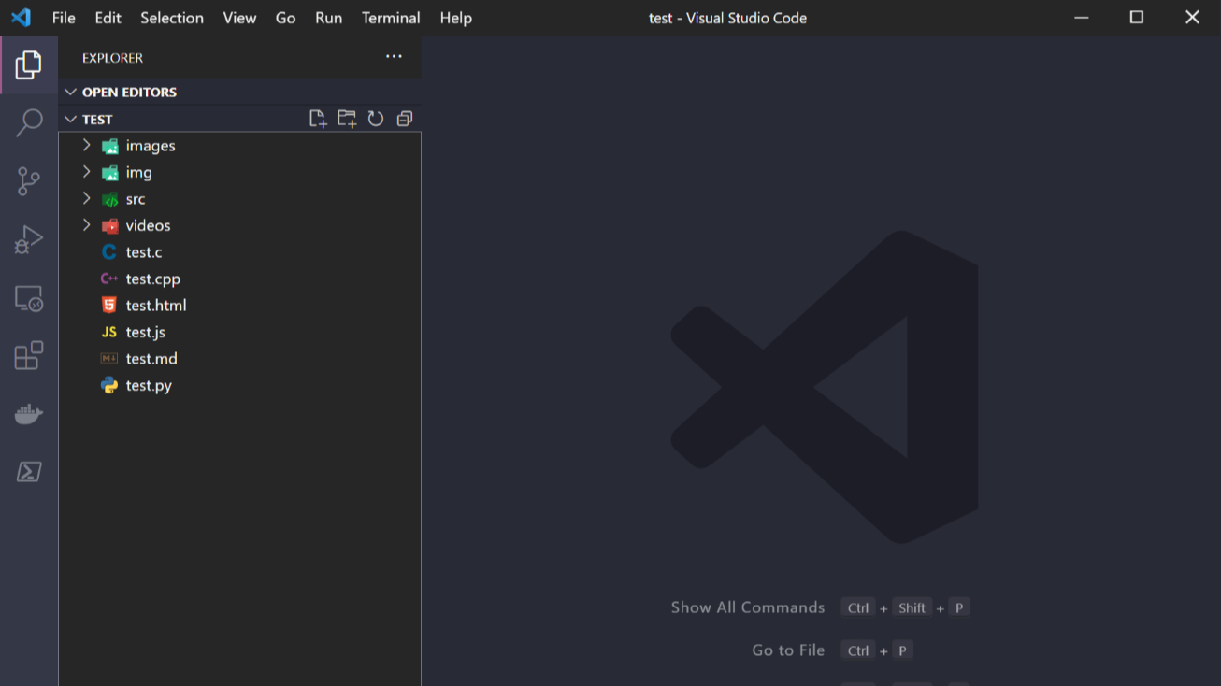Expand the images folder chevron
1221x686 pixels.
(86, 146)
